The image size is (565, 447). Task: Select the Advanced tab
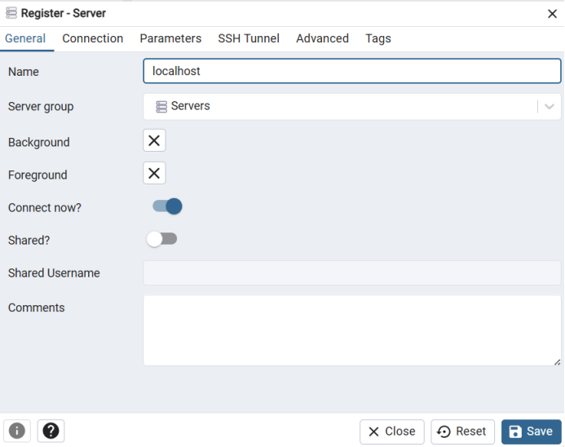[322, 38]
